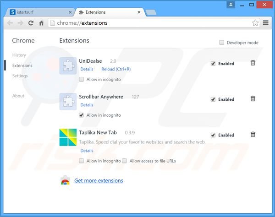The width and height of the screenshot is (275, 217).
Task: Remove Scrollbar Anywhere using its trash icon
Action: pyautogui.click(x=253, y=98)
